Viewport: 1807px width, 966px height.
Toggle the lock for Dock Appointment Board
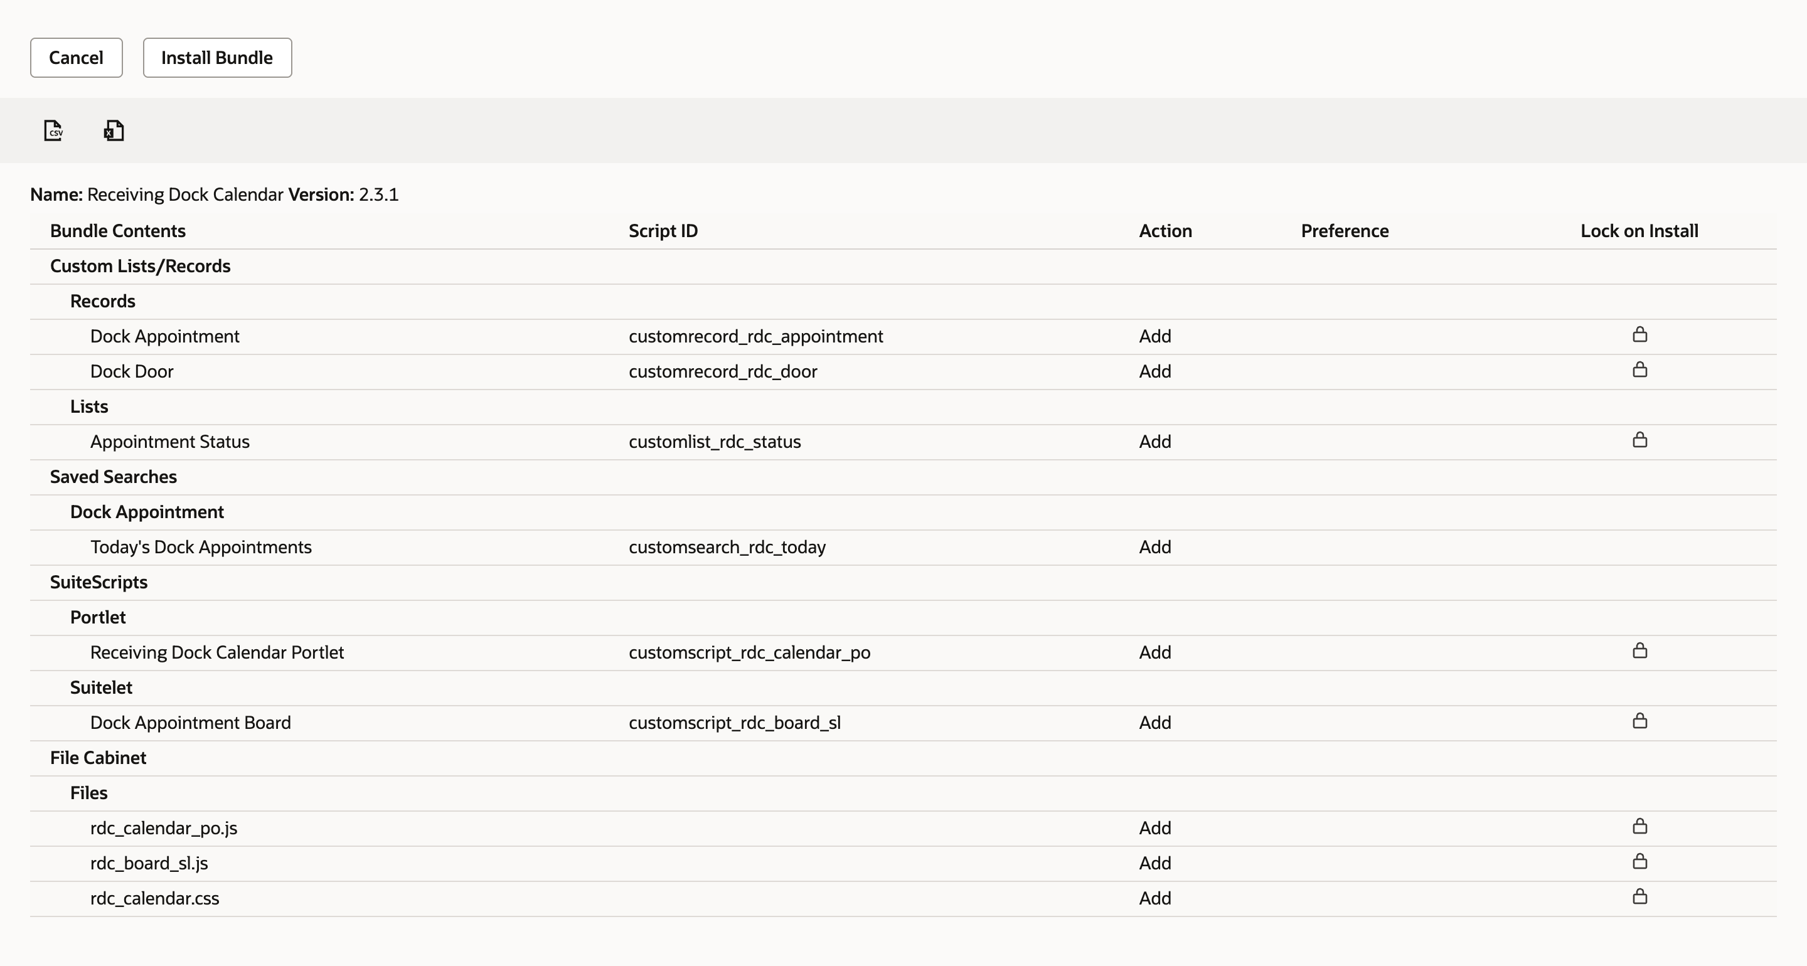coord(1639,721)
